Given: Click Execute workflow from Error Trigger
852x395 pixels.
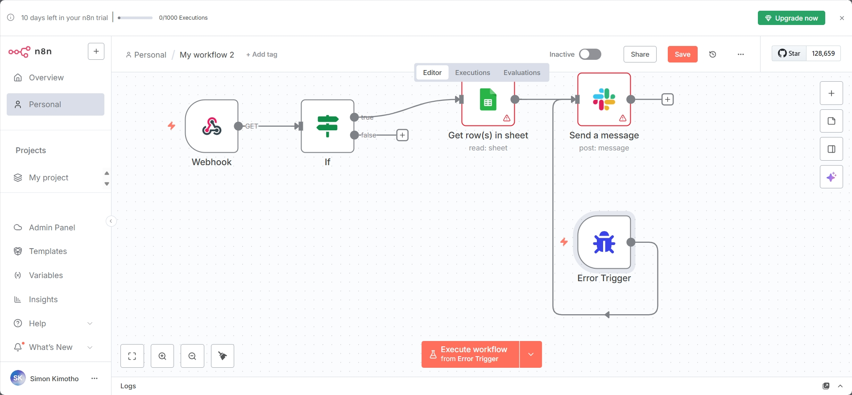Looking at the screenshot, I should pyautogui.click(x=471, y=354).
